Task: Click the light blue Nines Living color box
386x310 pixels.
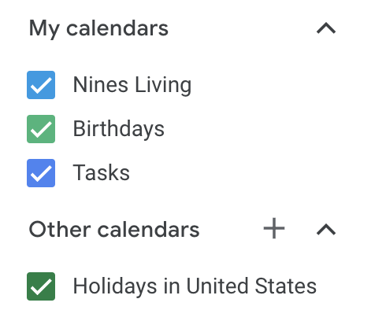Action: point(41,85)
